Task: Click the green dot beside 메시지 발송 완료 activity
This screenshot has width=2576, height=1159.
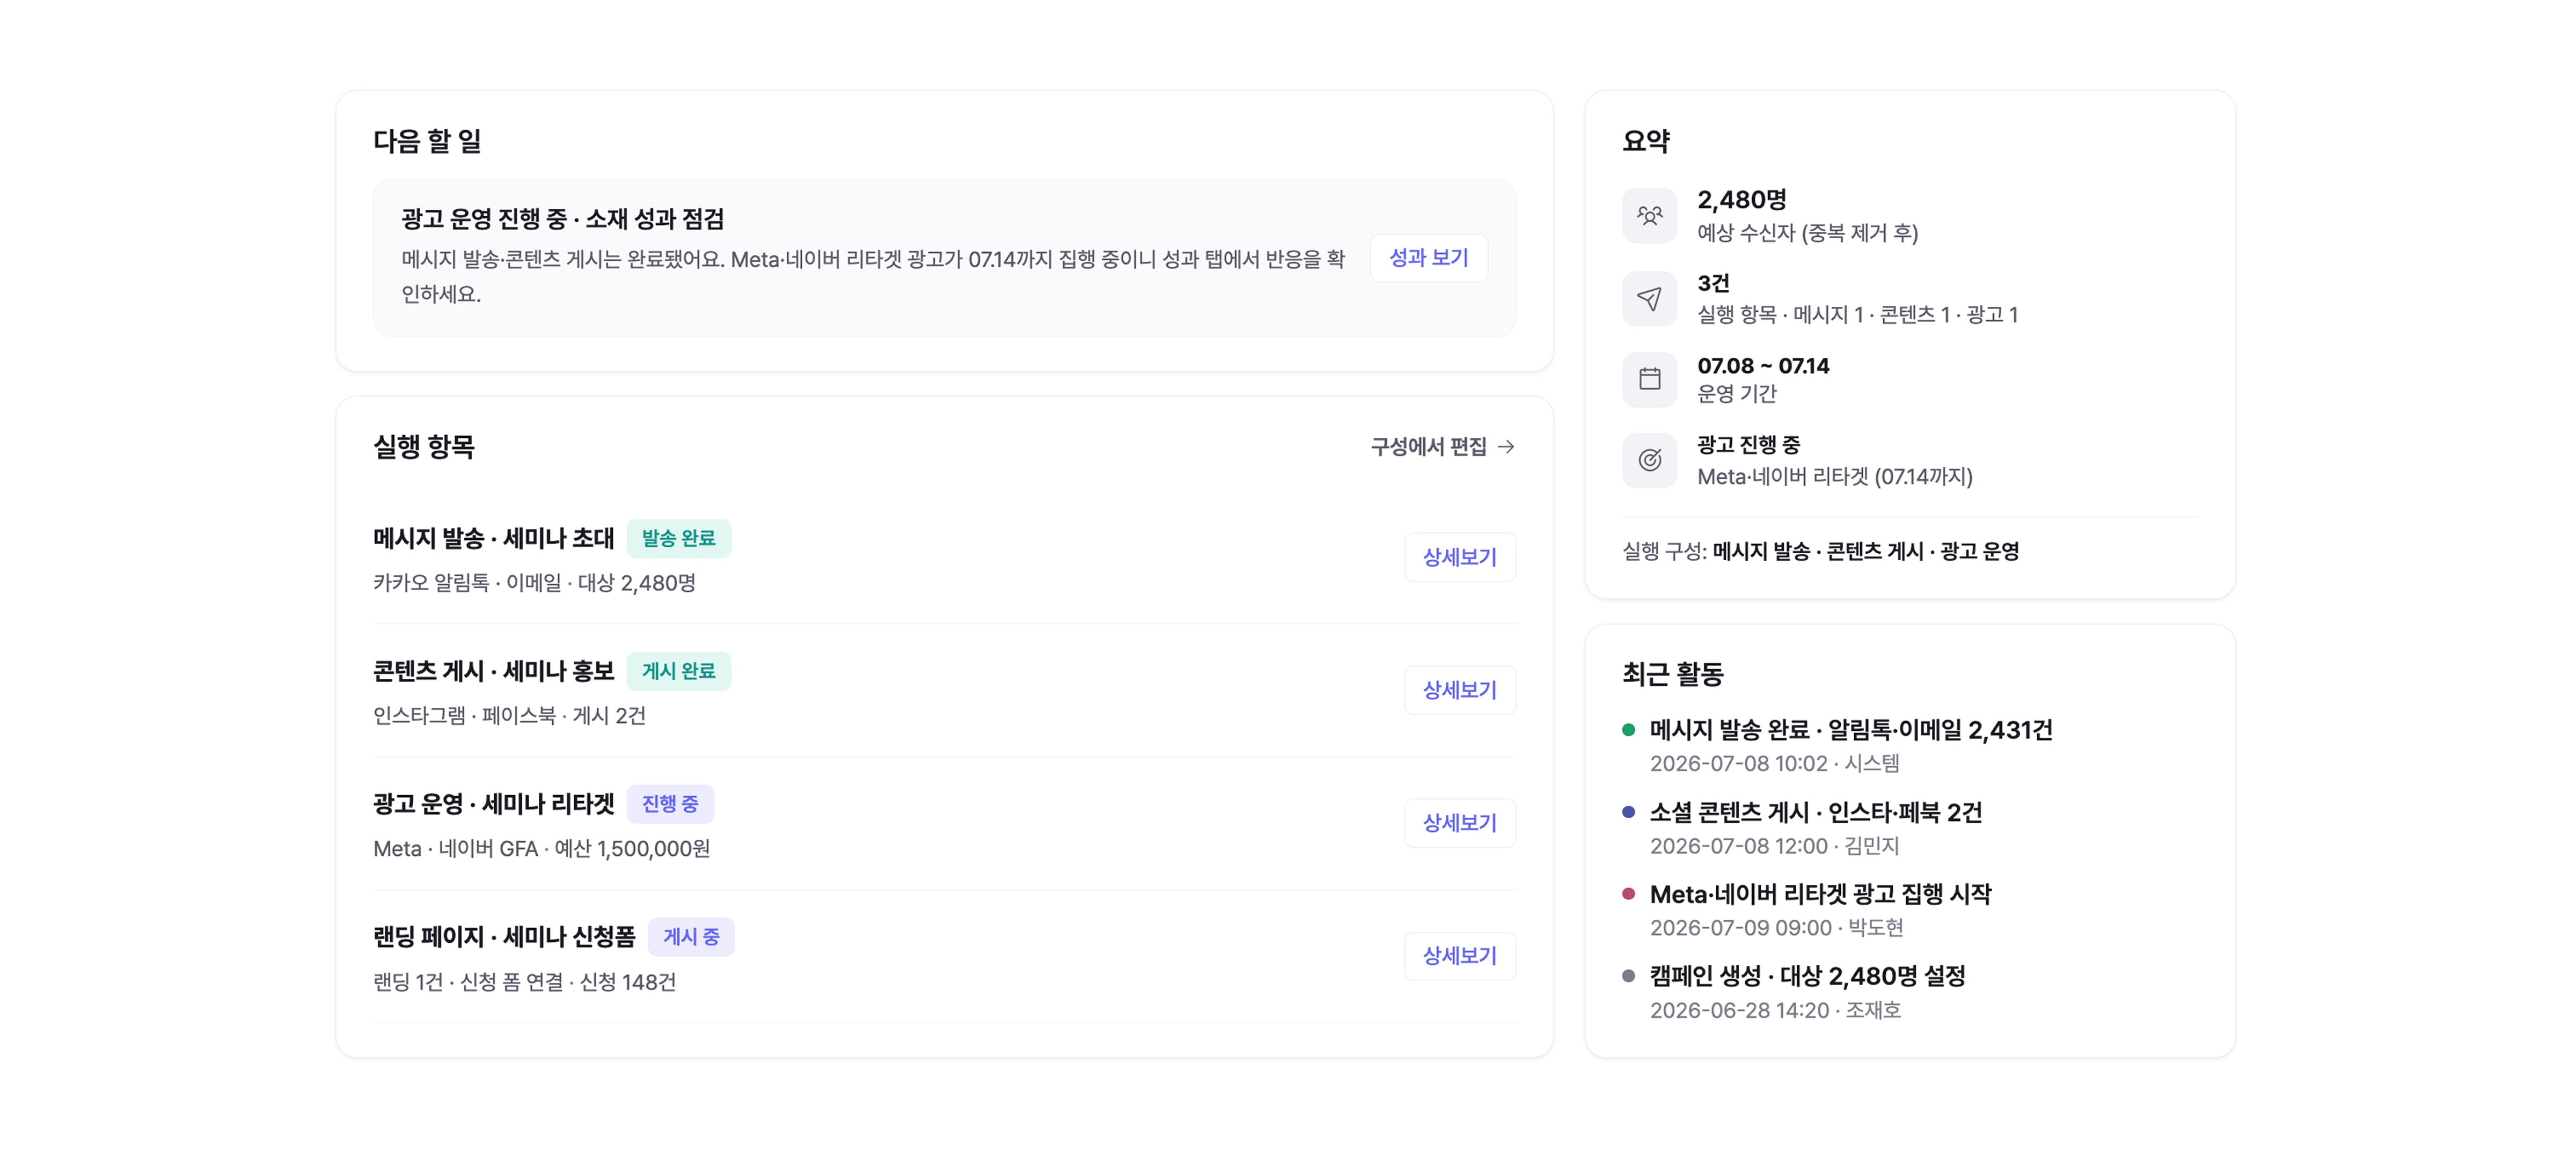Action: tap(1628, 730)
